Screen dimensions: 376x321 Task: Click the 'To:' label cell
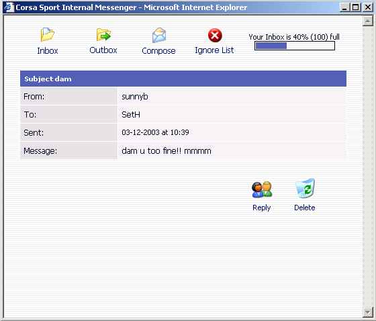pyautogui.click(x=68, y=114)
